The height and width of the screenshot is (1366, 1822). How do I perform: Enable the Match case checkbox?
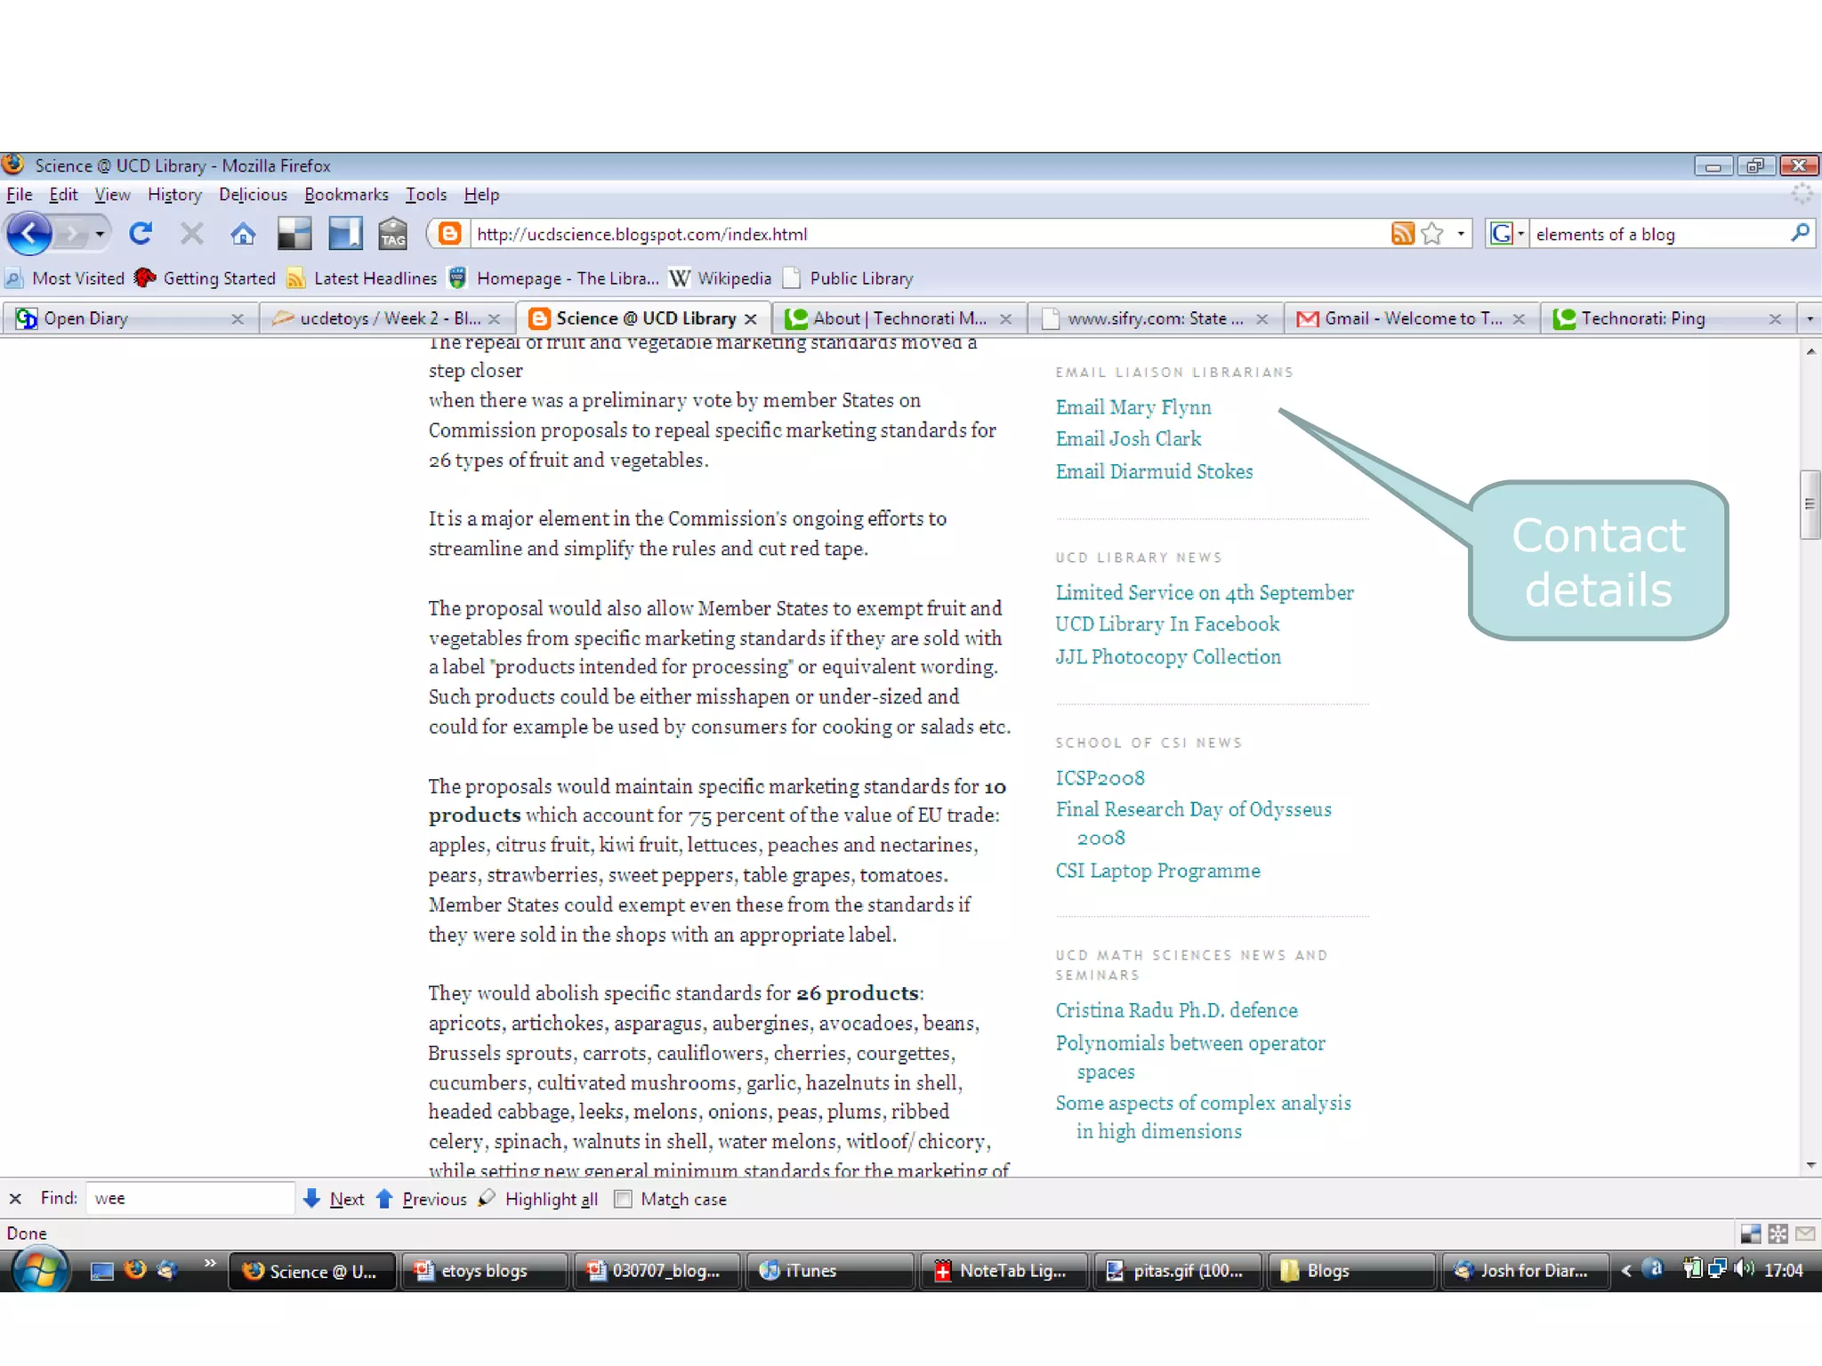click(x=624, y=1199)
